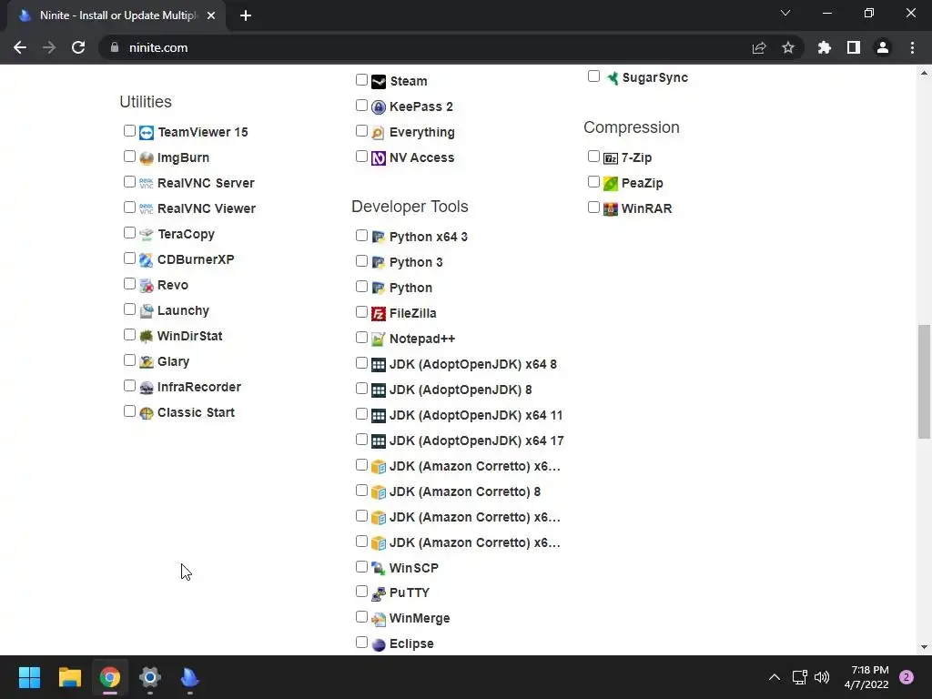
Task: Click the Python 3 label
Action: 416,263
